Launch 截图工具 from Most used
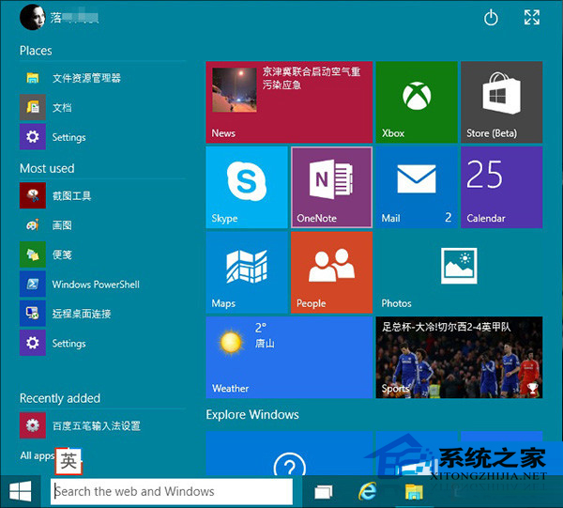The image size is (563, 508). point(102,196)
